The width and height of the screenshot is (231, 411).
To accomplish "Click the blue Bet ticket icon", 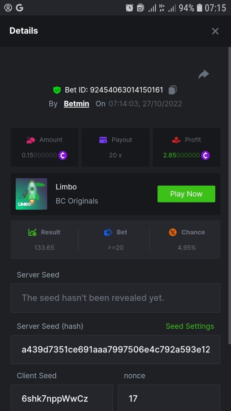I will (108, 232).
